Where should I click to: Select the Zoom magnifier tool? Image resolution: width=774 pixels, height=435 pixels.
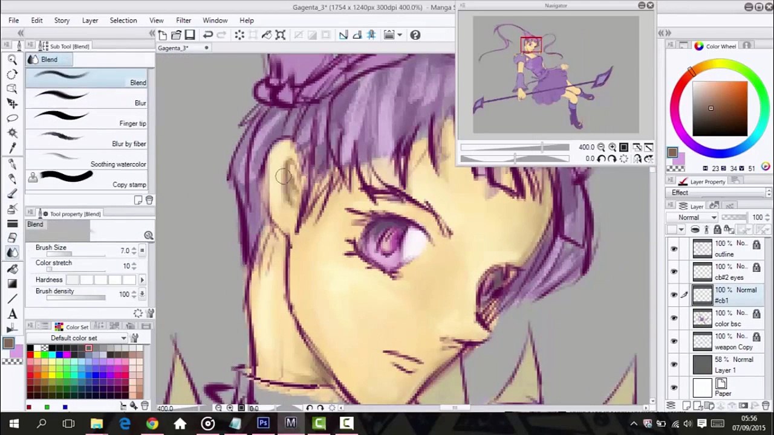coord(12,59)
